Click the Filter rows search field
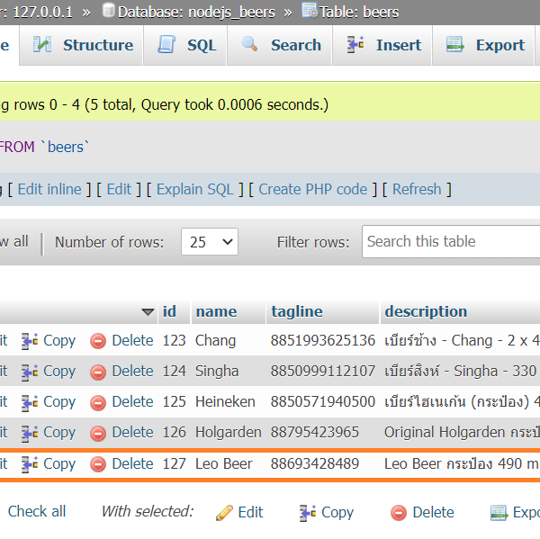 click(451, 241)
